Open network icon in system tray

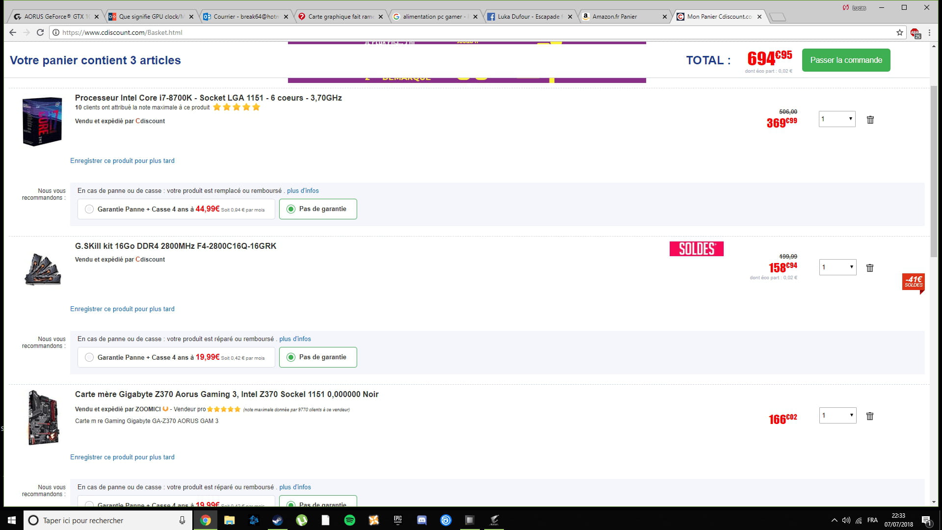click(859, 520)
